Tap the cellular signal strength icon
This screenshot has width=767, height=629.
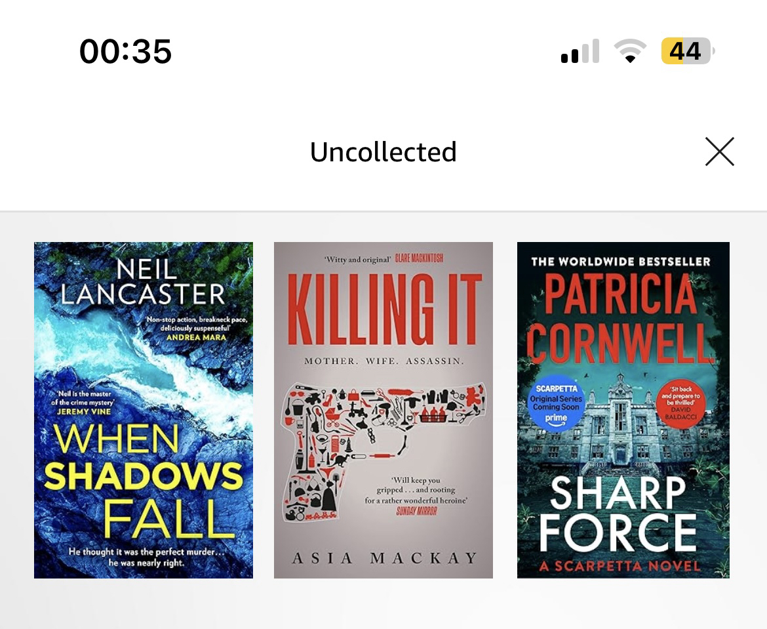(580, 51)
